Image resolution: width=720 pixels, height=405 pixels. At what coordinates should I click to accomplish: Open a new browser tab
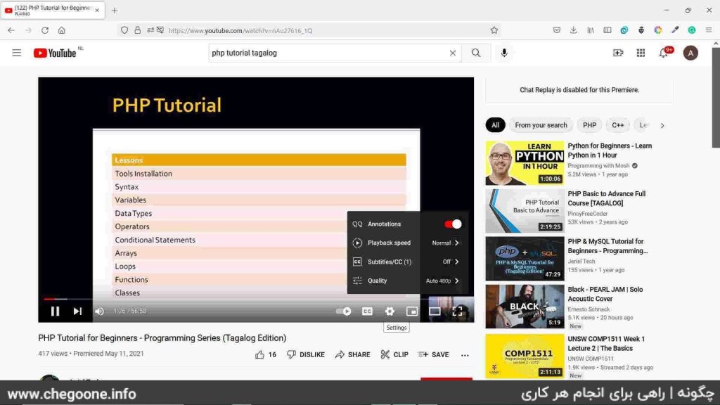pos(115,10)
